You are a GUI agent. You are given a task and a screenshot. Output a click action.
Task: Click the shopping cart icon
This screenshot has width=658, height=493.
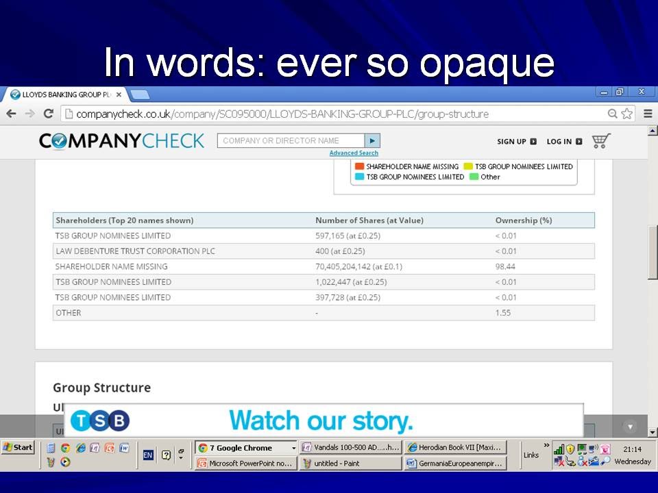coord(601,141)
